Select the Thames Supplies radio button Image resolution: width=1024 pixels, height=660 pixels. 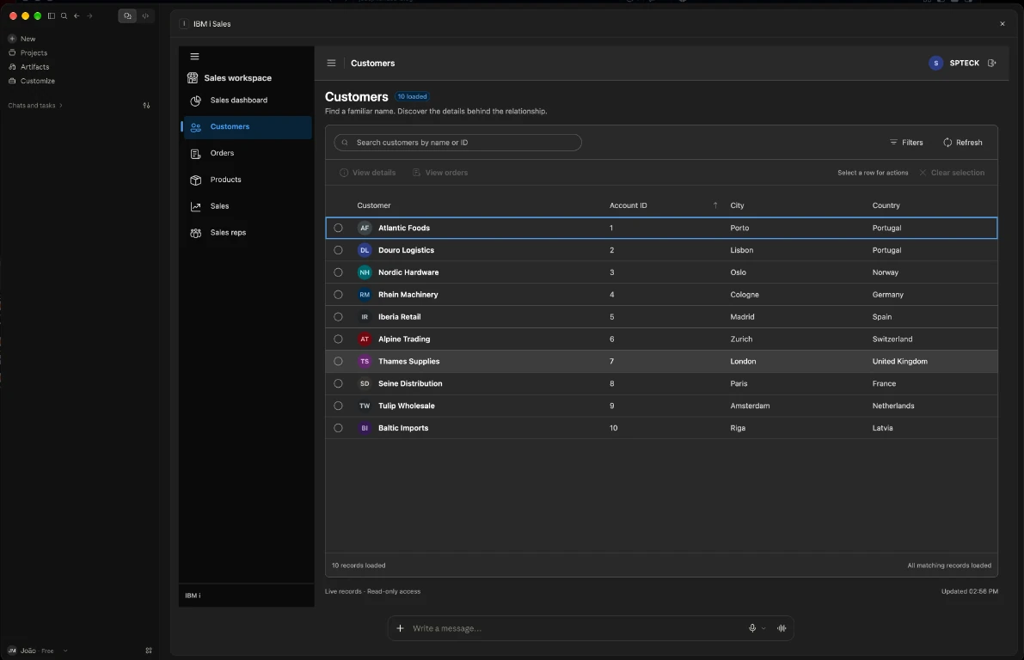pyautogui.click(x=338, y=361)
